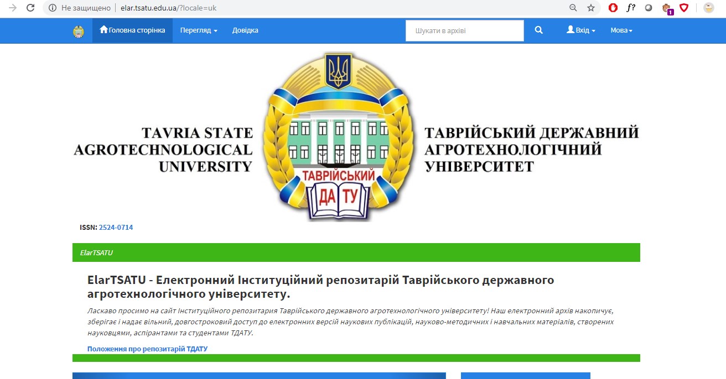Focus the Шукати в архіві search field
The height and width of the screenshot is (379, 726).
pyautogui.click(x=465, y=31)
